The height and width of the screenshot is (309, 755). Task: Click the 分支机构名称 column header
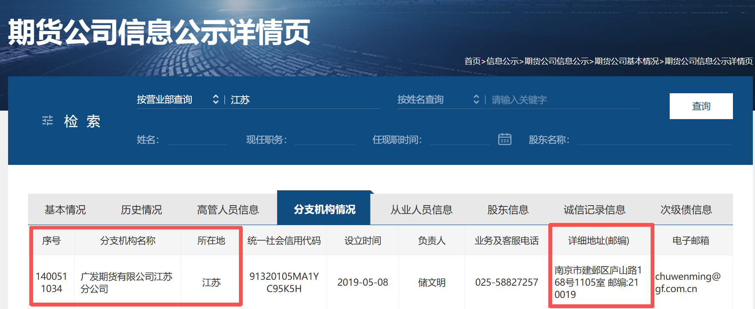click(128, 240)
